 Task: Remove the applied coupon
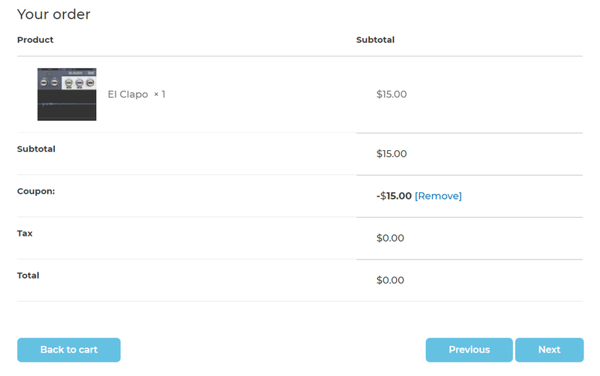[438, 196]
